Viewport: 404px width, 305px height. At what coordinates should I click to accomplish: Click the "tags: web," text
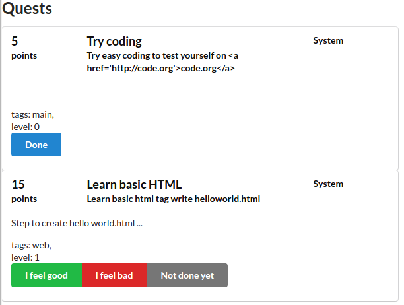31,245
